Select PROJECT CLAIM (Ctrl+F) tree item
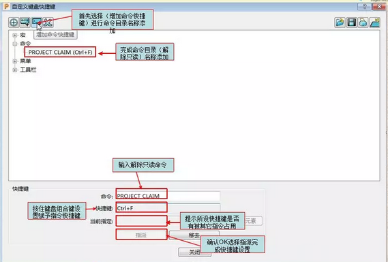The height and width of the screenshot is (262, 388). [x=60, y=53]
